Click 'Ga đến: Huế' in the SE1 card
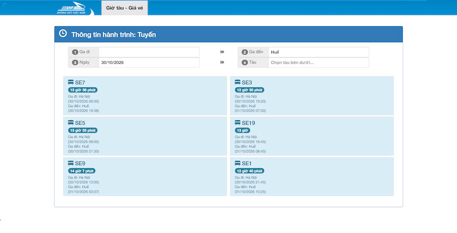457x233 pixels. click(x=245, y=187)
